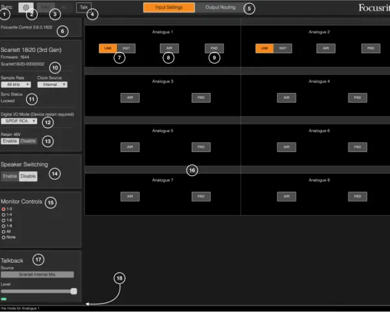The width and height of the screenshot is (390, 312).
Task: Enable AIR on Analogue 8
Action: pyautogui.click(x=287, y=196)
